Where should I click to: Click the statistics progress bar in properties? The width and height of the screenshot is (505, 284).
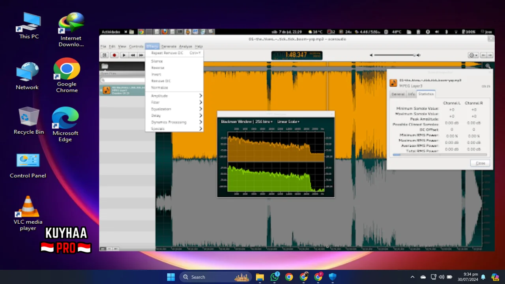[x=440, y=155]
